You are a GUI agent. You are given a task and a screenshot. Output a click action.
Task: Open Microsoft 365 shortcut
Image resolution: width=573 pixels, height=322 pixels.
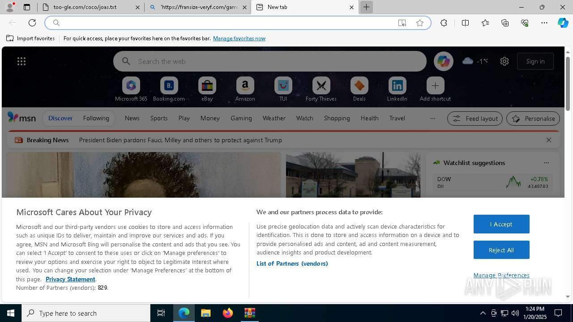coord(131,89)
